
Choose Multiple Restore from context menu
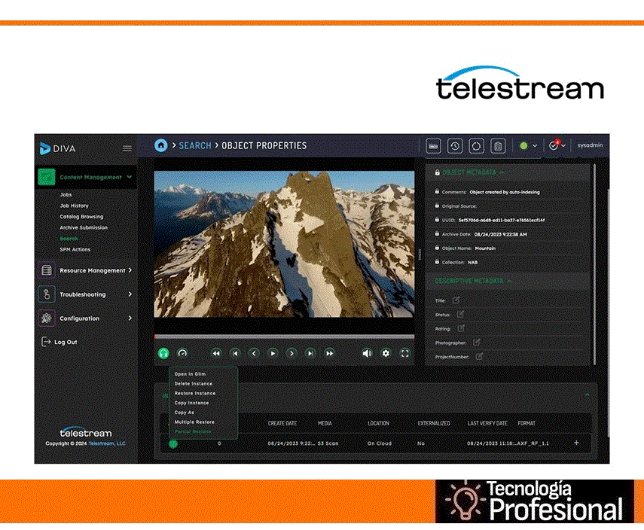pyautogui.click(x=194, y=422)
